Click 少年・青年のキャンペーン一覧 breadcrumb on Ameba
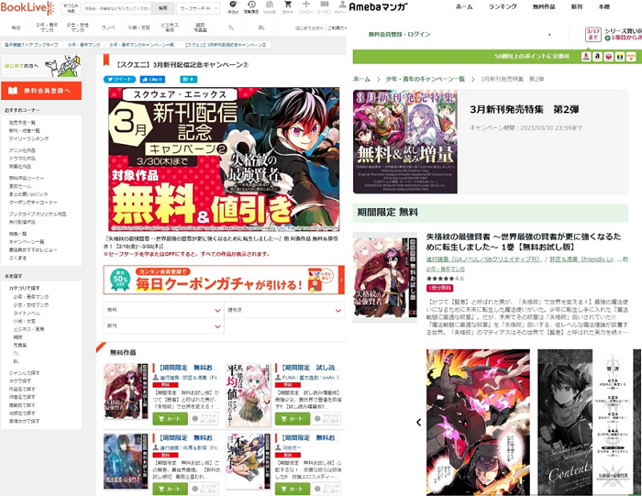This screenshot has width=642, height=496. coord(425,79)
